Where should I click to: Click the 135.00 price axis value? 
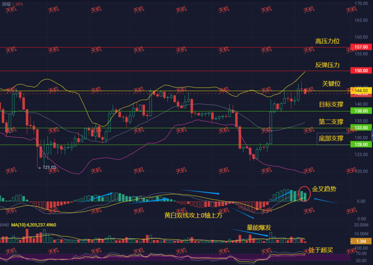[361, 121]
